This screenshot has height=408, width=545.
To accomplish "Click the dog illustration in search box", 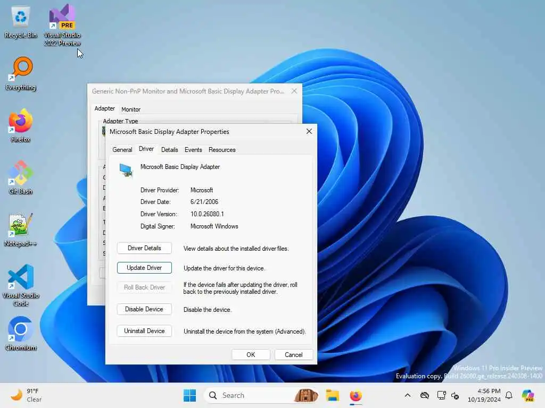I will 306,395.
